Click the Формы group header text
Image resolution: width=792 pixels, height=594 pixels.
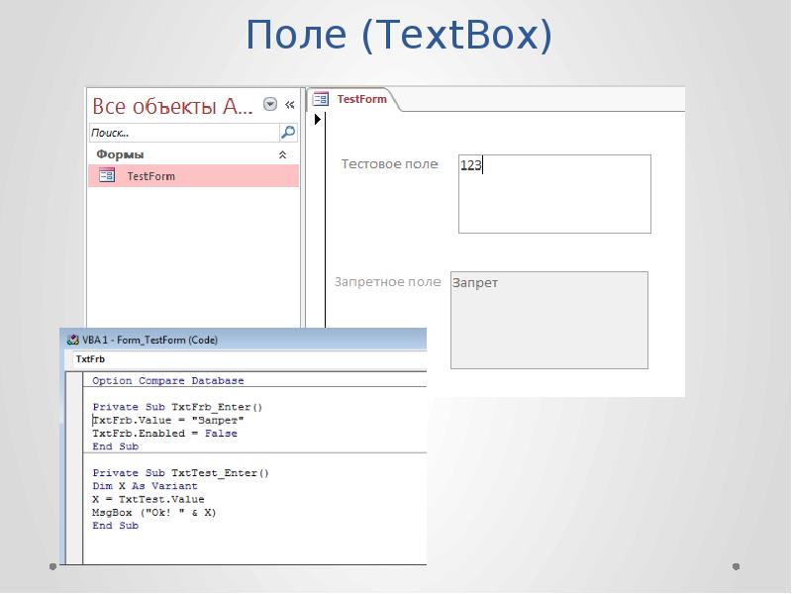point(120,155)
